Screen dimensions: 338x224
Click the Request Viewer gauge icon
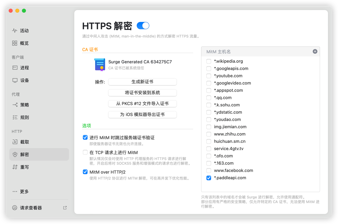click(x=15, y=208)
